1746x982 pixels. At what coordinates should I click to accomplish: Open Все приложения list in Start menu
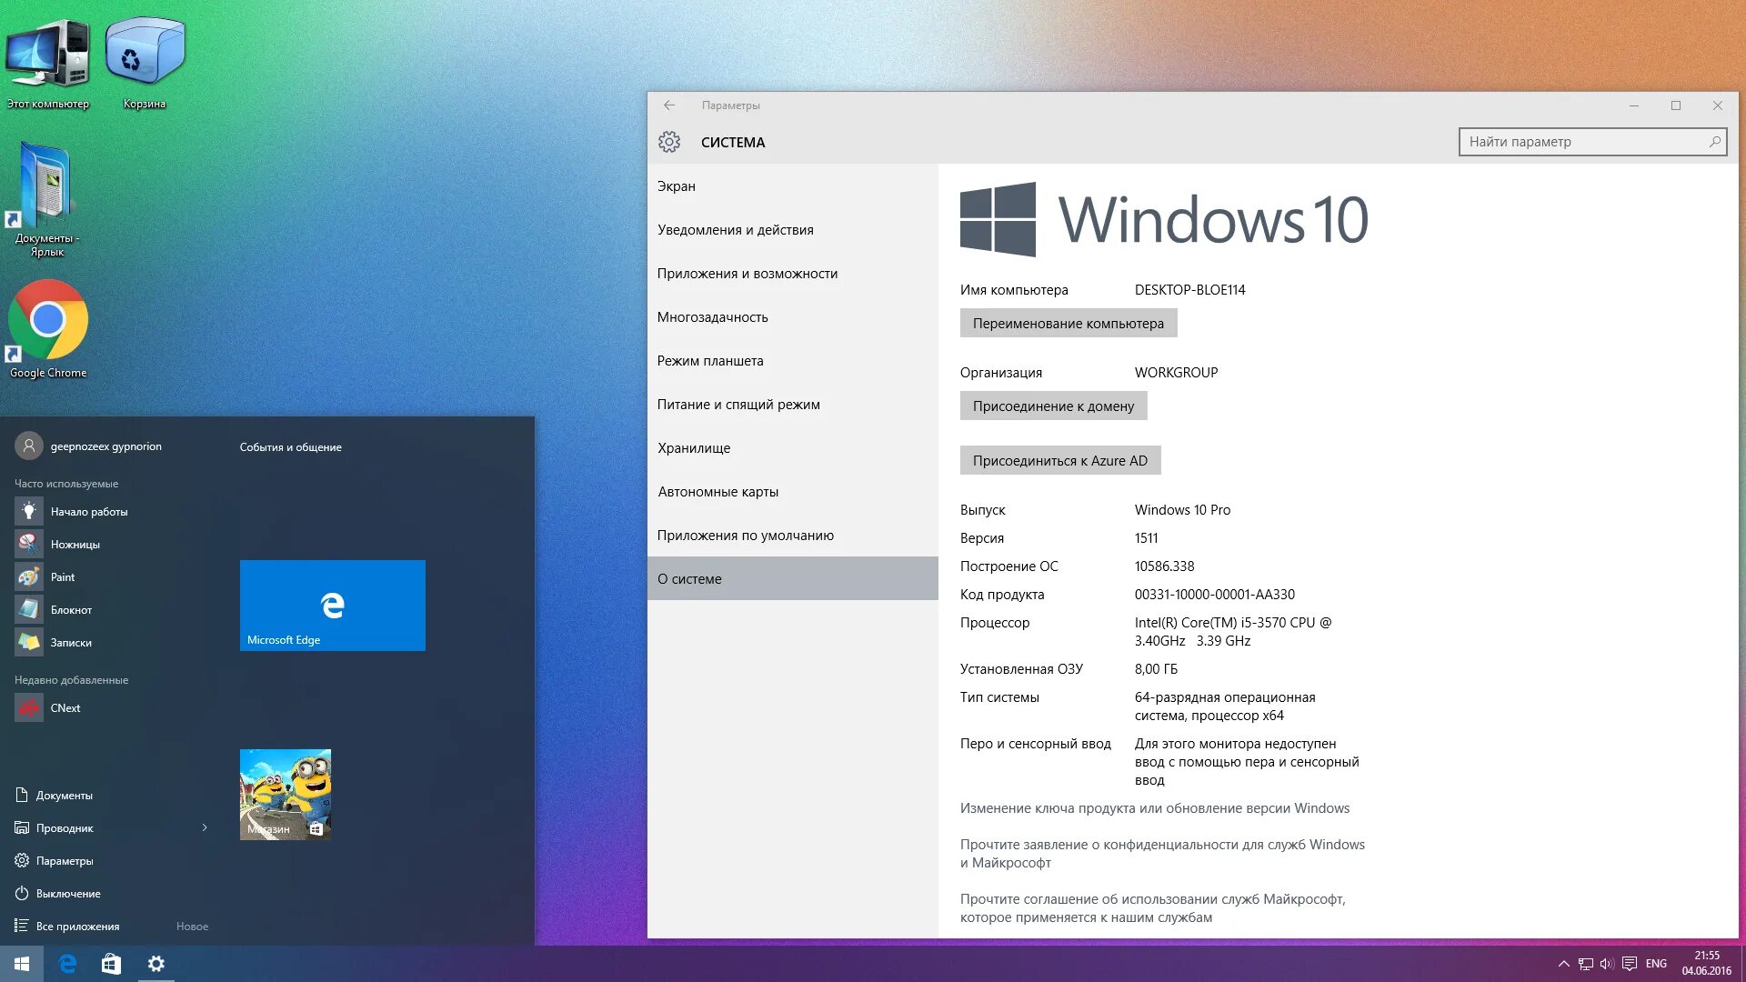[77, 926]
